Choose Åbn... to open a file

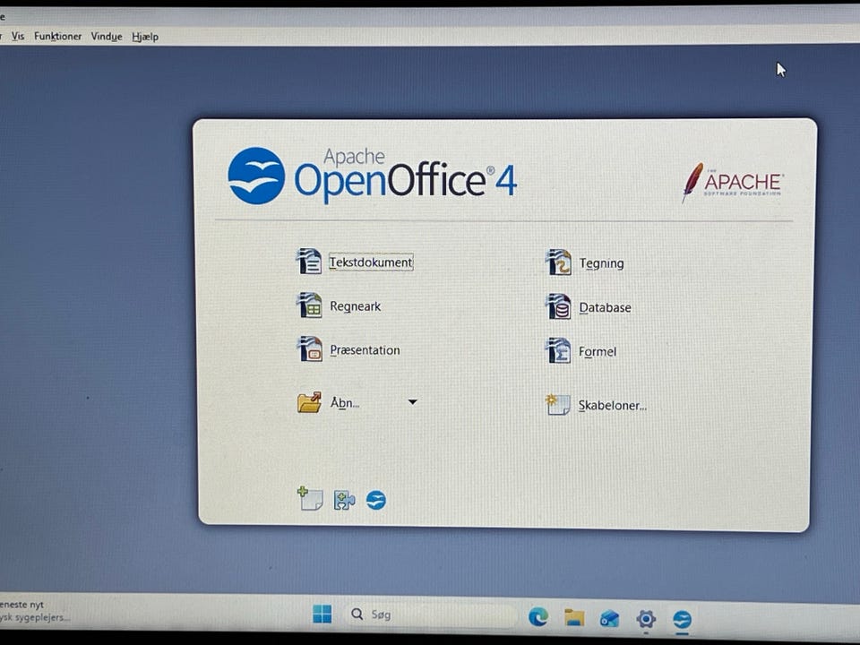coord(344,402)
